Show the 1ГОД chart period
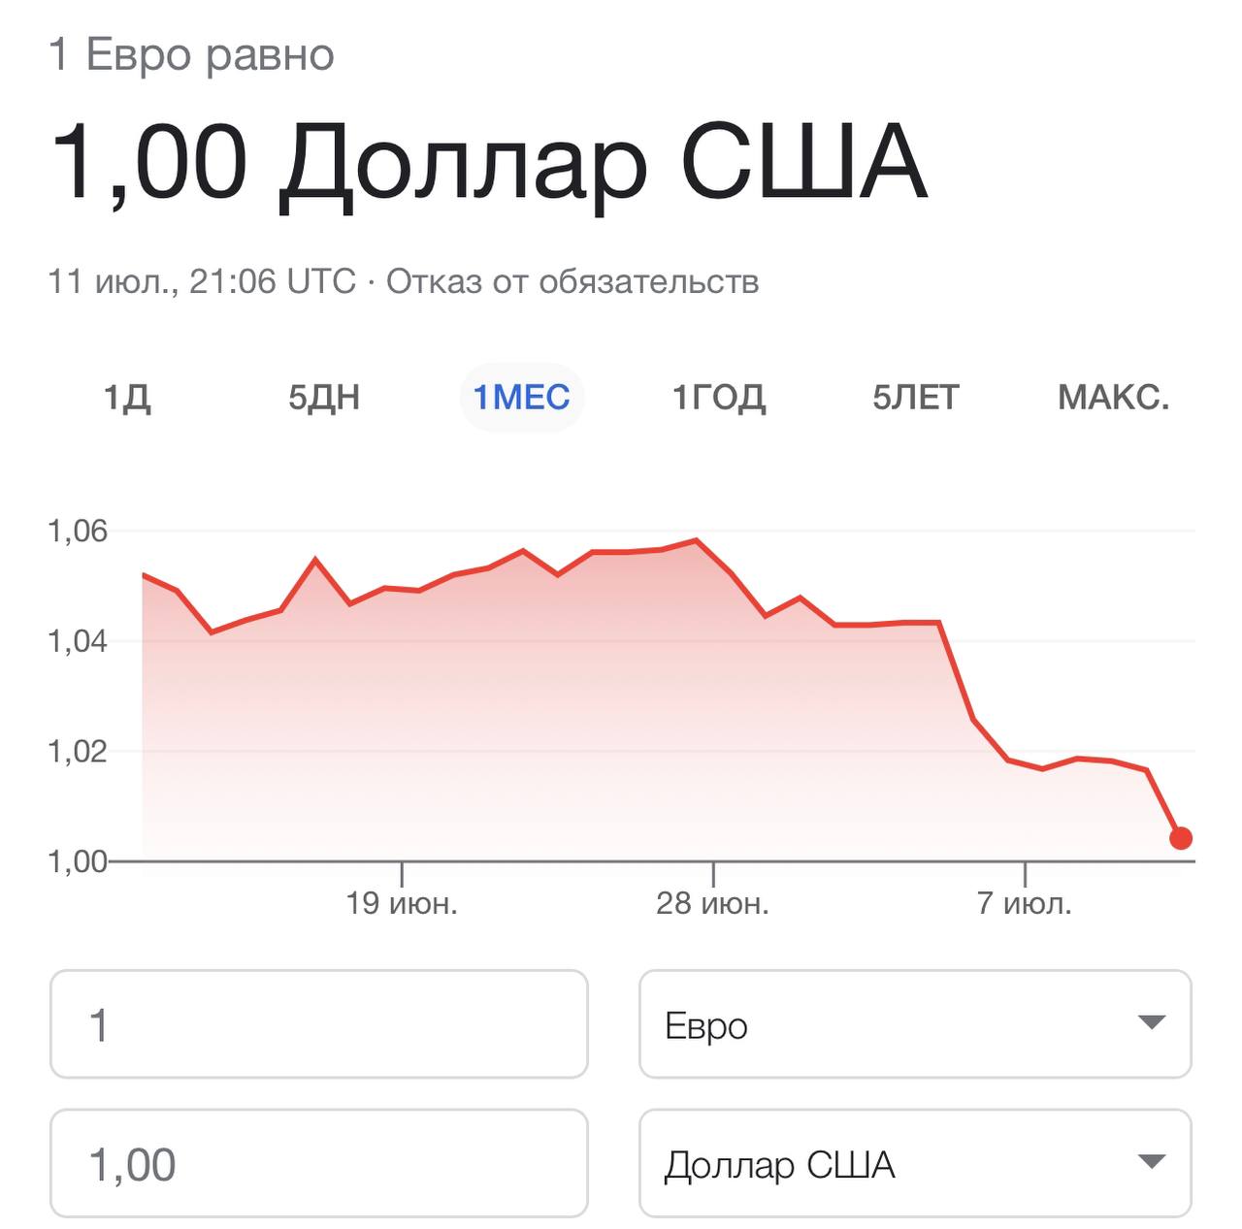This screenshot has width=1242, height=1229. 719,398
